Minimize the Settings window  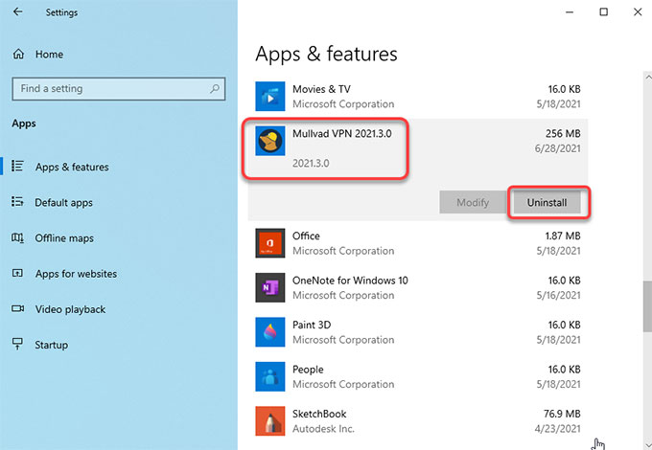coord(570,12)
